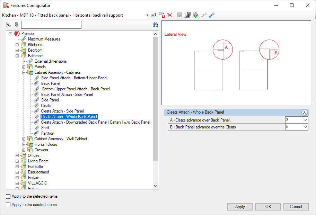The height and width of the screenshot is (215, 316).
Task: Click the binoculars search icon
Action: click(155, 25)
